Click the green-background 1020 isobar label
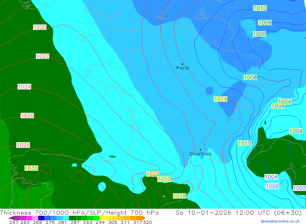This screenshot has width=306, height=224. (x=164, y=179)
